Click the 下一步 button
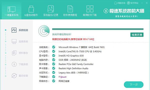Image resolution: width=150 pixels, height=90 pixels. coord(134,85)
